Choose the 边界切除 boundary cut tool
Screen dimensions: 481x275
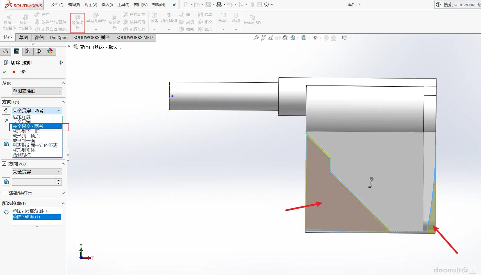pyautogui.click(x=134, y=29)
